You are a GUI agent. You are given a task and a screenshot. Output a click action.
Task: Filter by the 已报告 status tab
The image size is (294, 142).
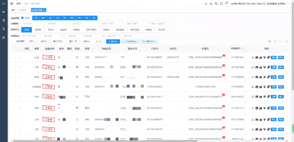106,30
